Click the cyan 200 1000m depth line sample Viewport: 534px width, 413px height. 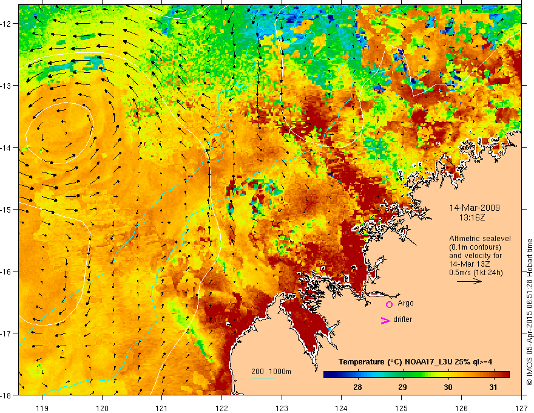pyautogui.click(x=263, y=378)
